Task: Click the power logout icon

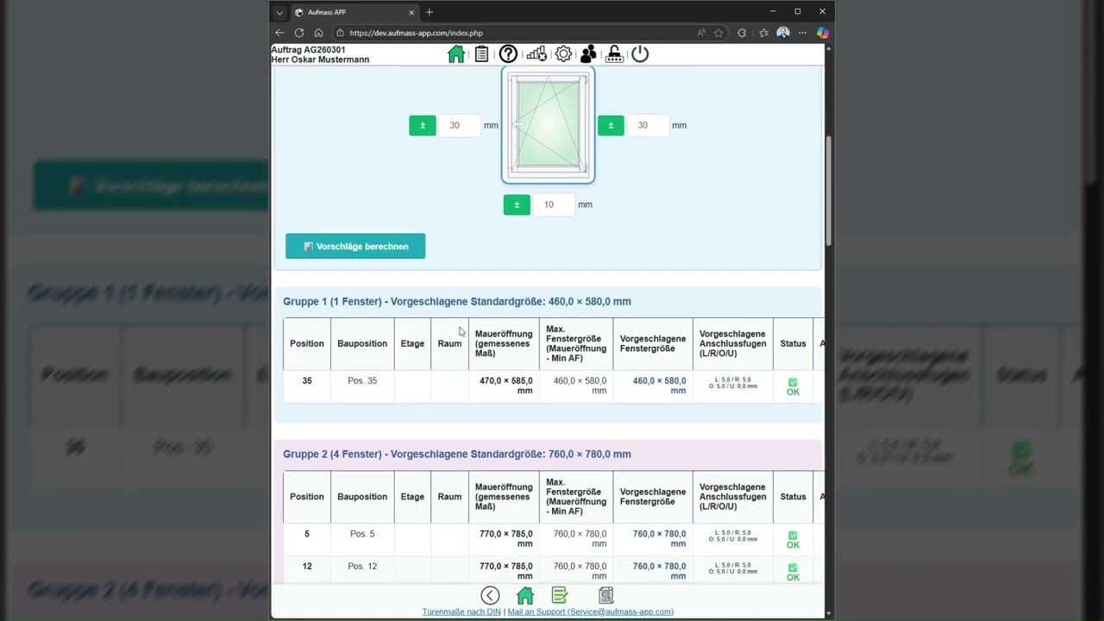Action: point(640,53)
